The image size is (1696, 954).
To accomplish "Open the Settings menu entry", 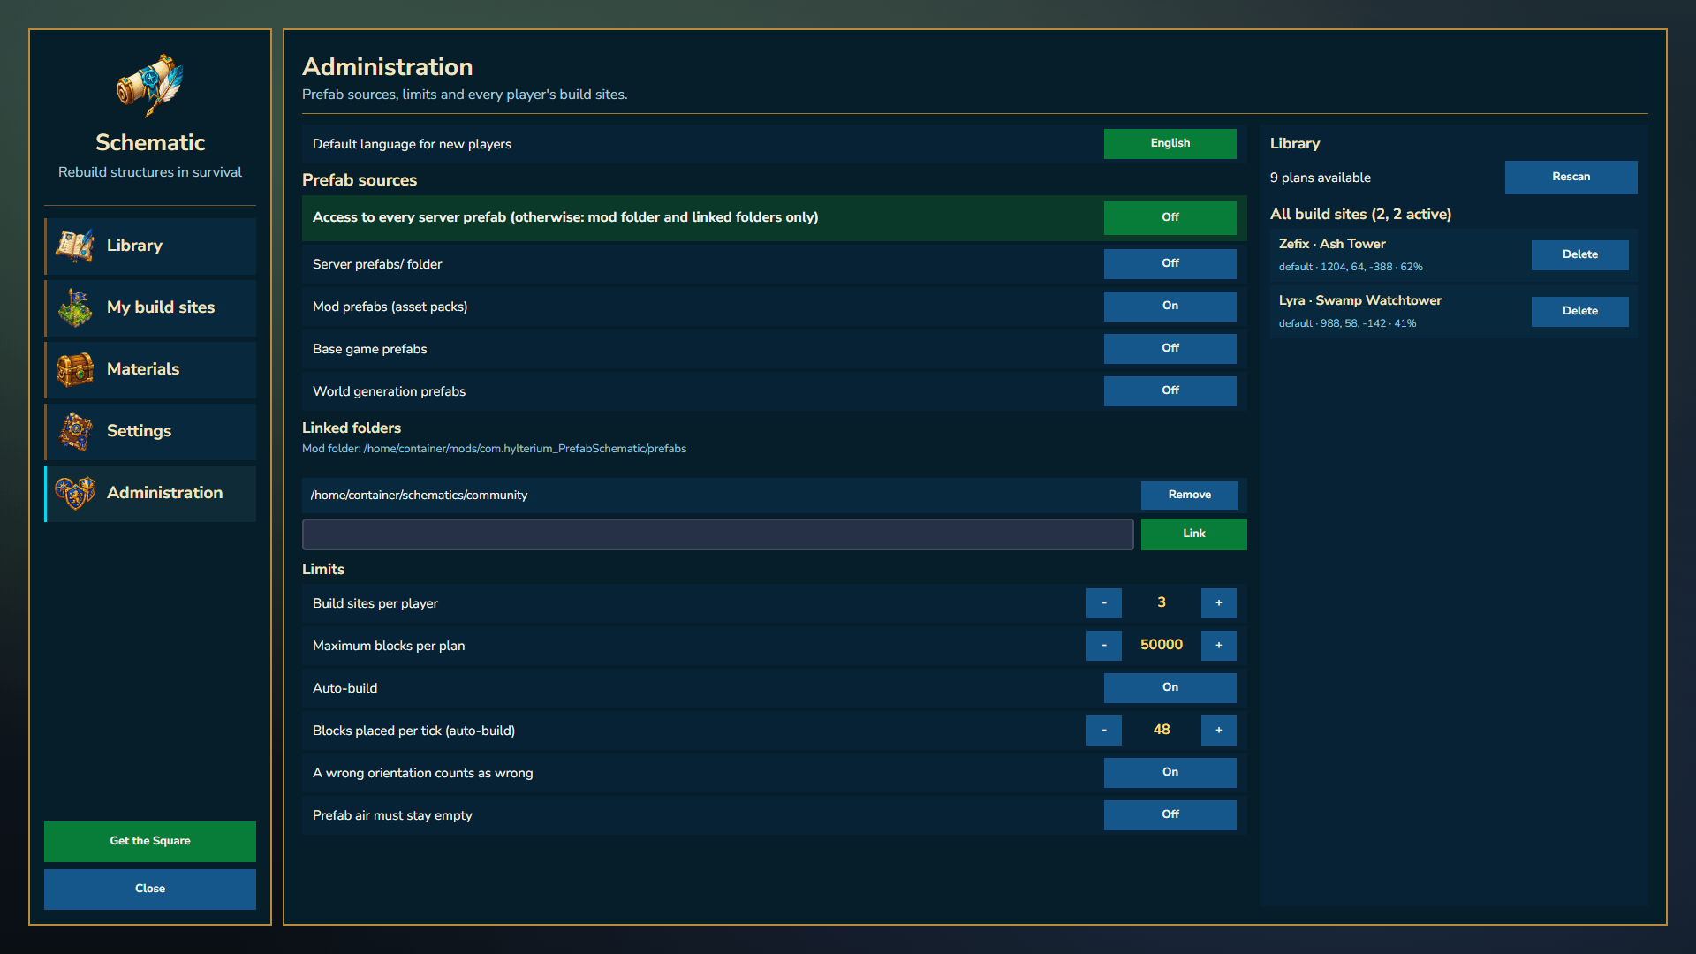I will (x=151, y=431).
